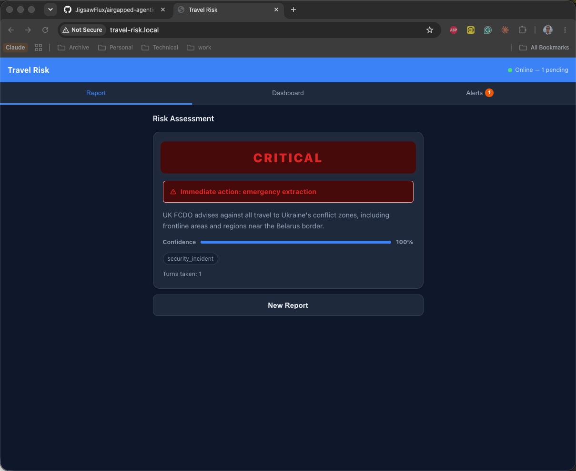Click the yellow extension icon beside ABP
Viewport: 576px width, 471px height.
(x=471, y=30)
